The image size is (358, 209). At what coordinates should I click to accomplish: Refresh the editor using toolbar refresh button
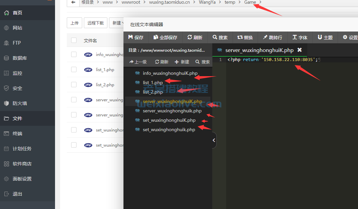[x=195, y=38]
